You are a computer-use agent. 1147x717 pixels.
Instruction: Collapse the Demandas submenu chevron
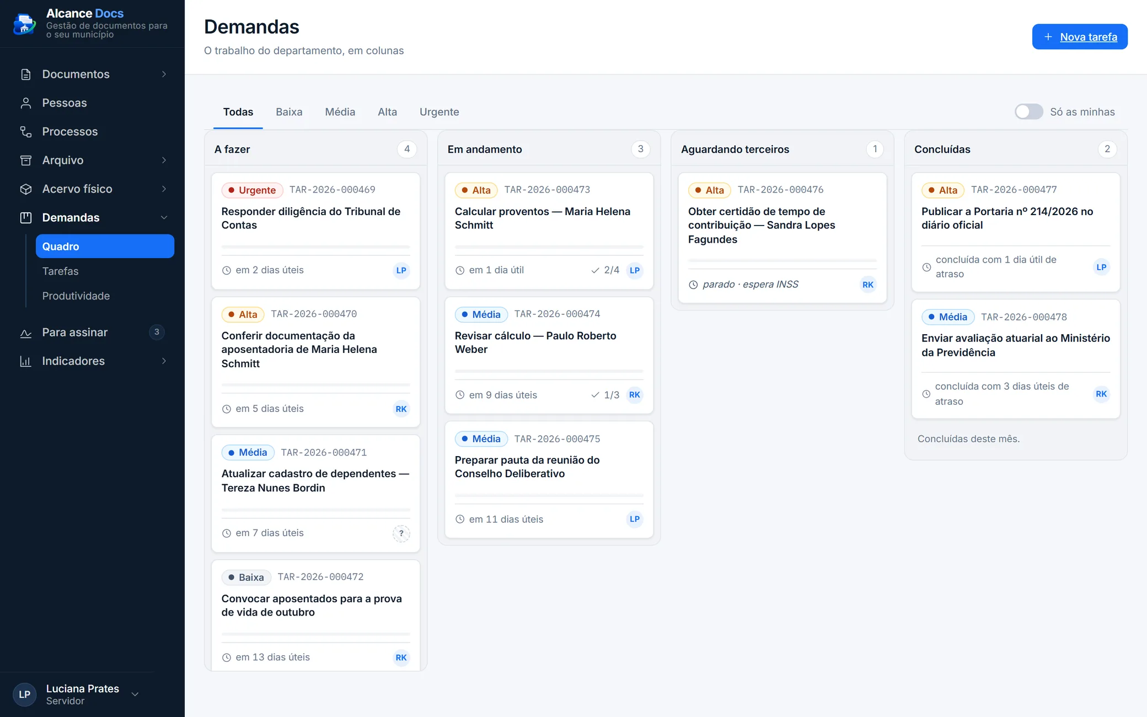coord(164,218)
